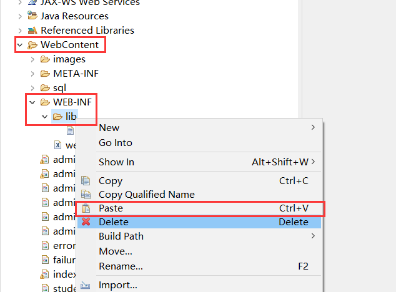
Task: Choose Rename... from the menu
Action: [x=121, y=266]
